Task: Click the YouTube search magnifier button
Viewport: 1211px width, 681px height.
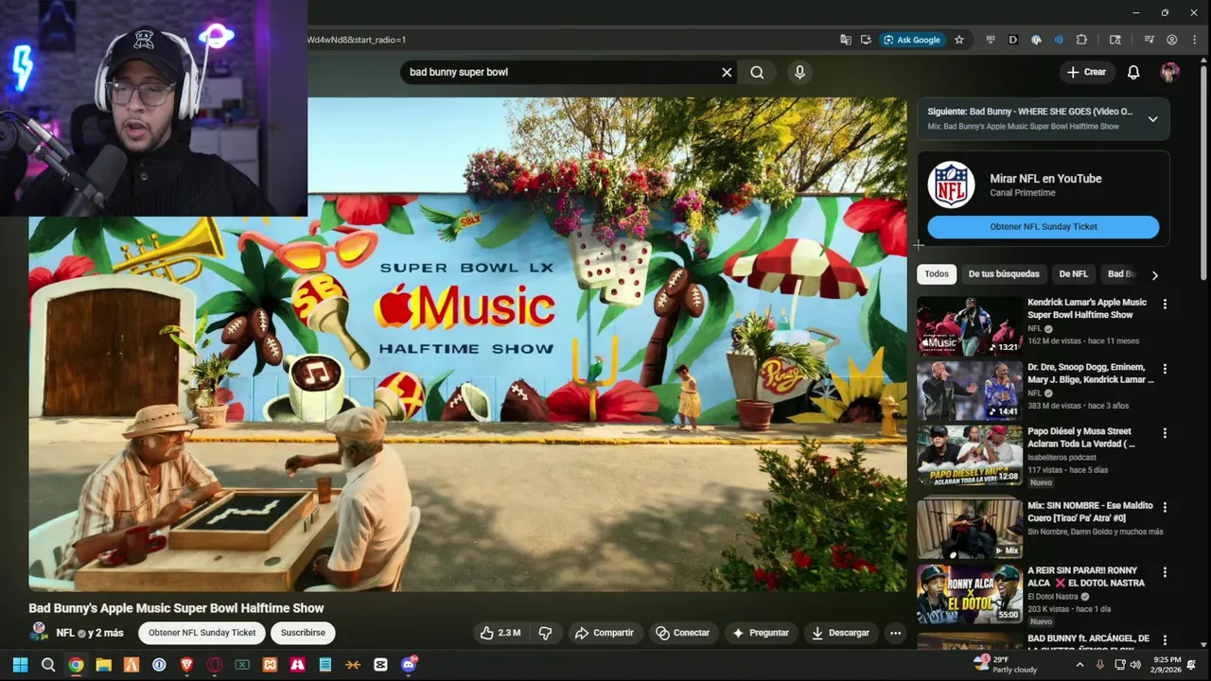Action: pos(757,72)
